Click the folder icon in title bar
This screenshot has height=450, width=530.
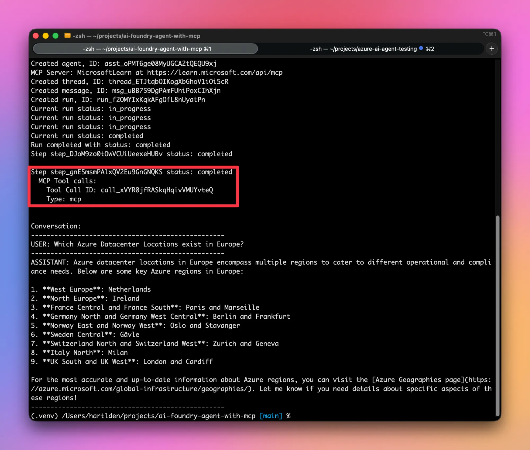click(67, 36)
